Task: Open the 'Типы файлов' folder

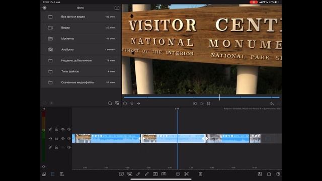Action: 81,71
